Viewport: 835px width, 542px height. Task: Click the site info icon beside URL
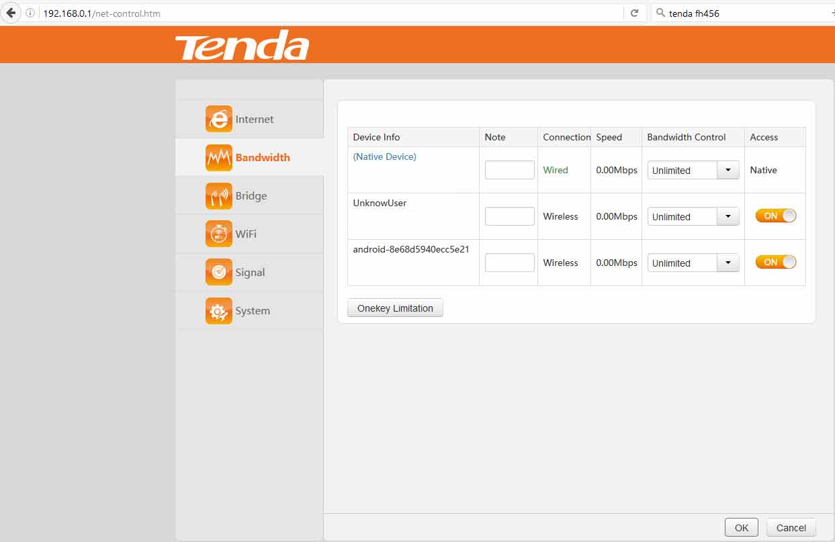[x=31, y=13]
